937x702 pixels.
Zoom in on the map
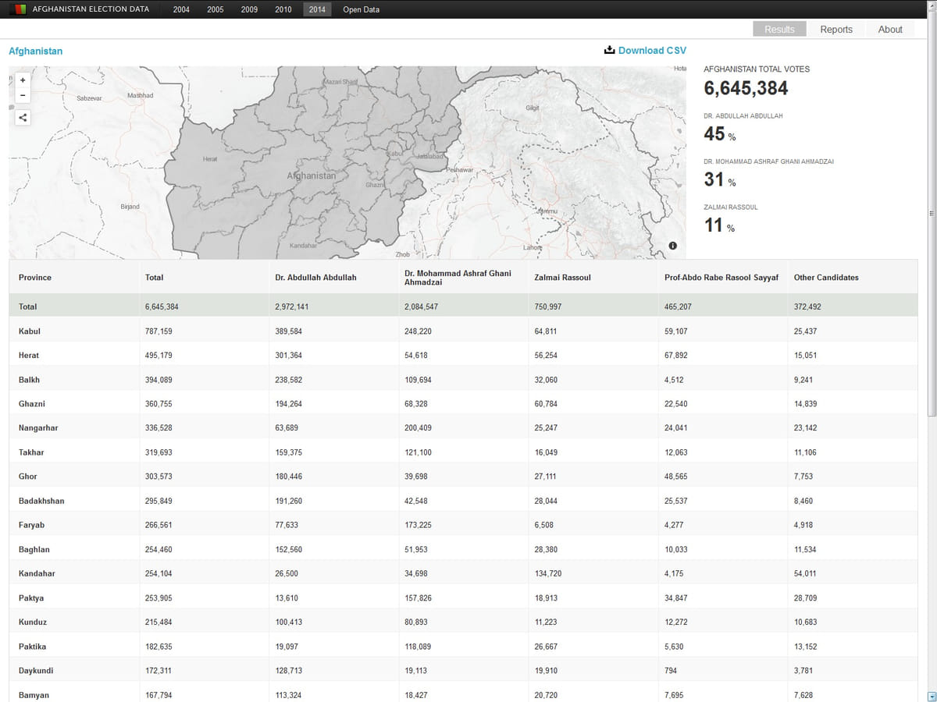(23, 80)
